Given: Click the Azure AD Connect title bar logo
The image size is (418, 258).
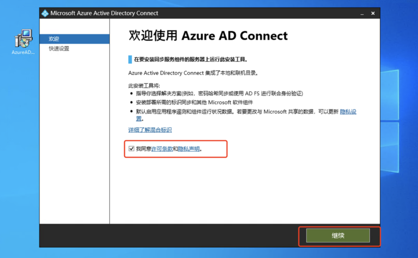Looking at the screenshot, I should pos(45,13).
